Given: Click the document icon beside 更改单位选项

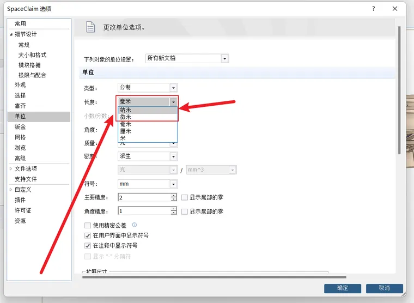Looking at the screenshot, I should [90, 27].
